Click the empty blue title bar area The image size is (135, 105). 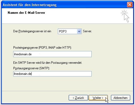click(x=92, y=5)
